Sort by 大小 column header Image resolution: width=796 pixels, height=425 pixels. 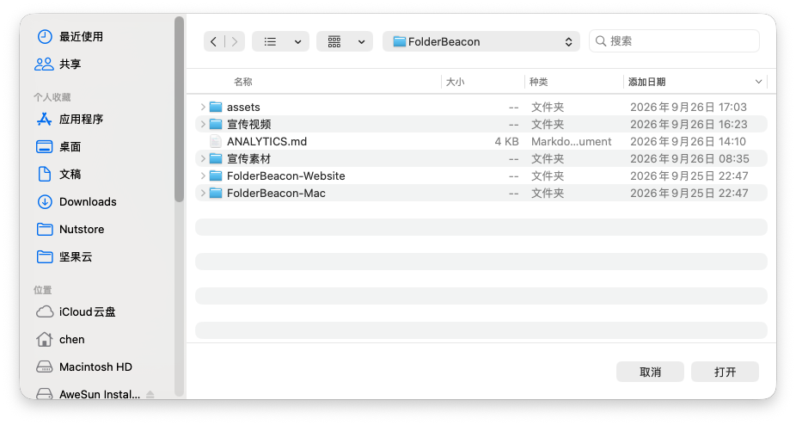(456, 82)
